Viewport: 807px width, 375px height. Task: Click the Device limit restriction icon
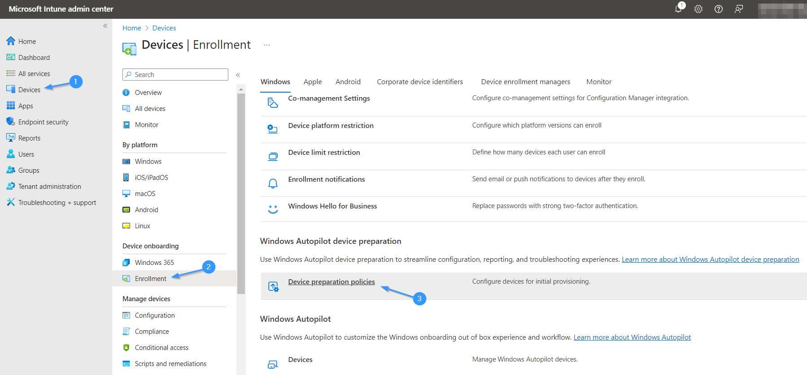[x=273, y=156]
